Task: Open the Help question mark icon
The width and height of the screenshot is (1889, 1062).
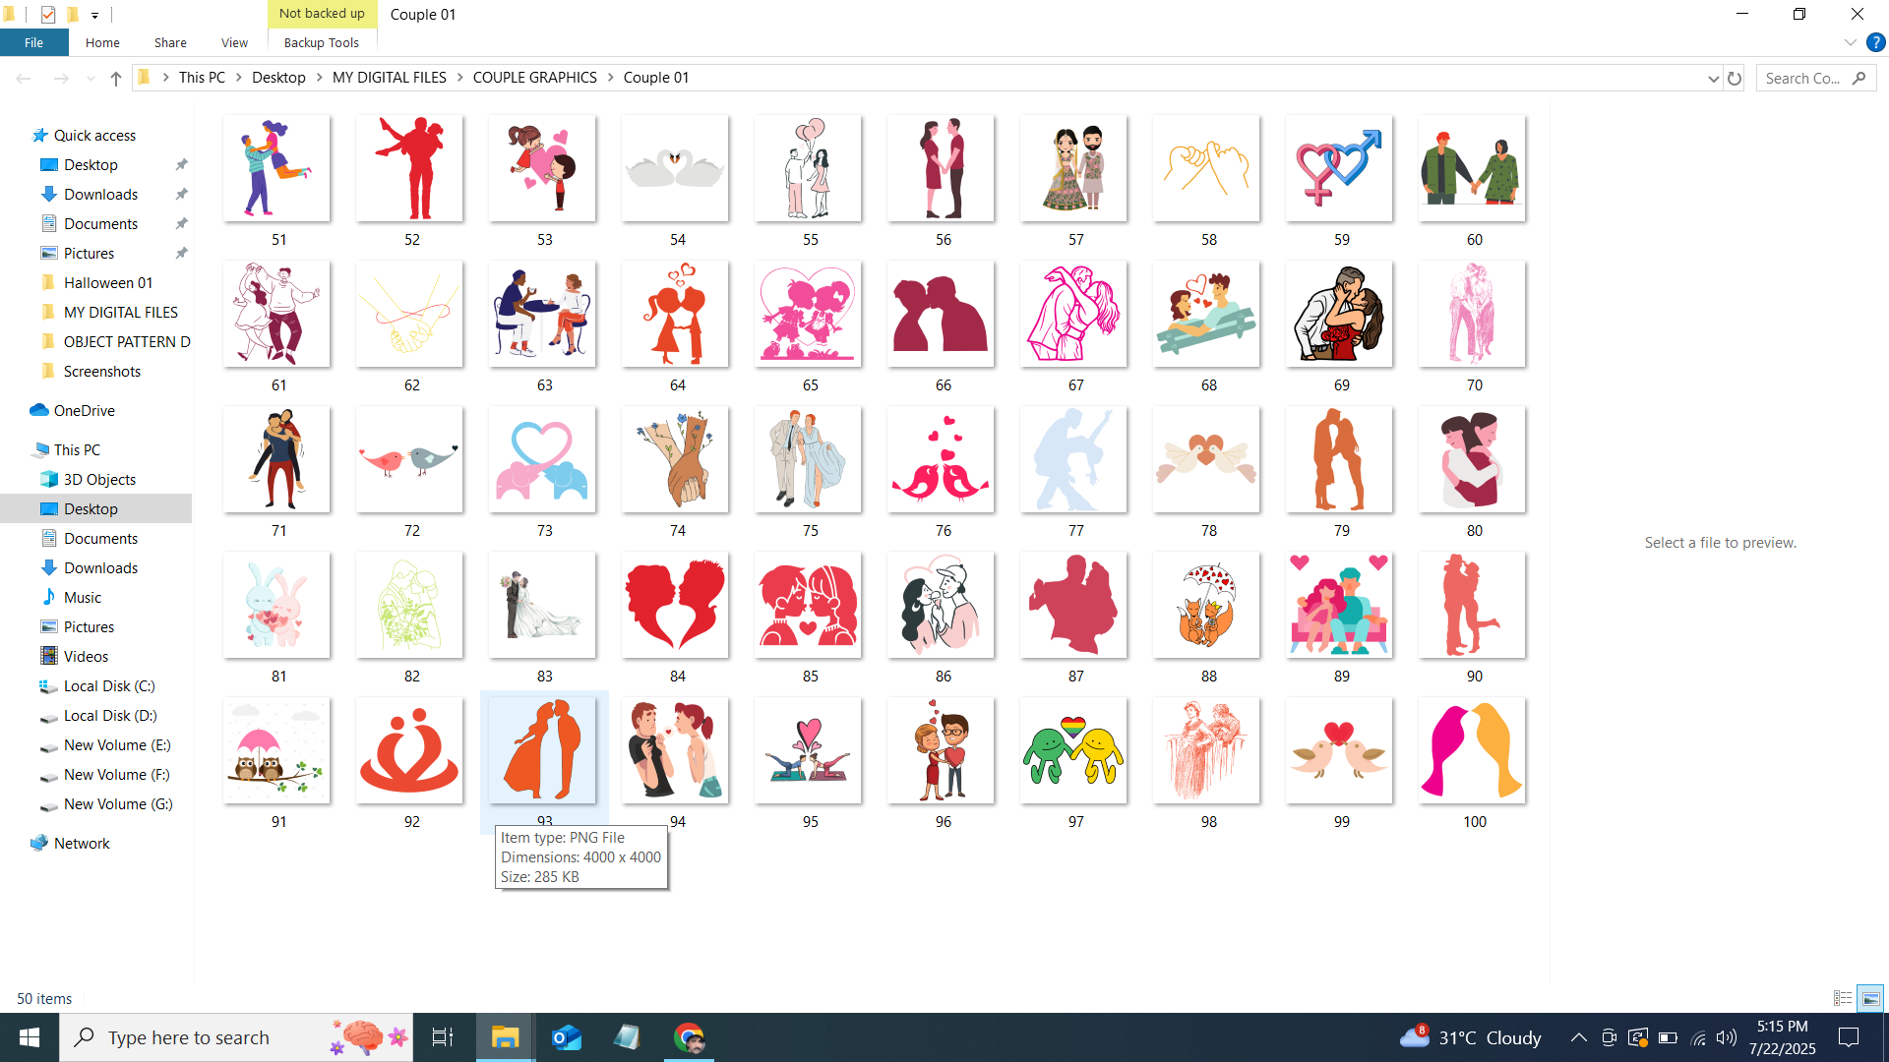Action: click(x=1875, y=42)
